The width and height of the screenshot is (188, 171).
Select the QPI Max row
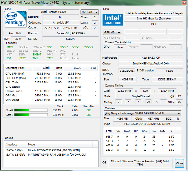[51, 96]
